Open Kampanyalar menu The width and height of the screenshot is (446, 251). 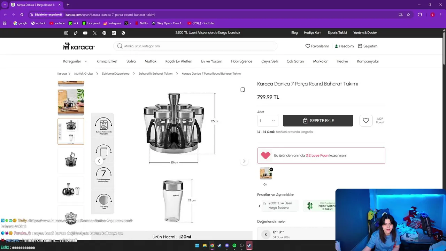pos(368,61)
